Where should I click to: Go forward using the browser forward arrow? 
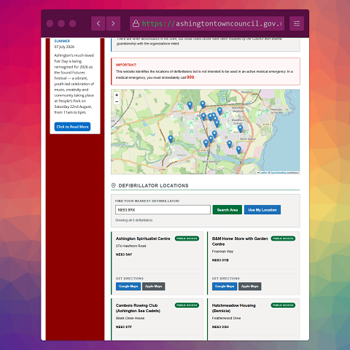coord(113,23)
